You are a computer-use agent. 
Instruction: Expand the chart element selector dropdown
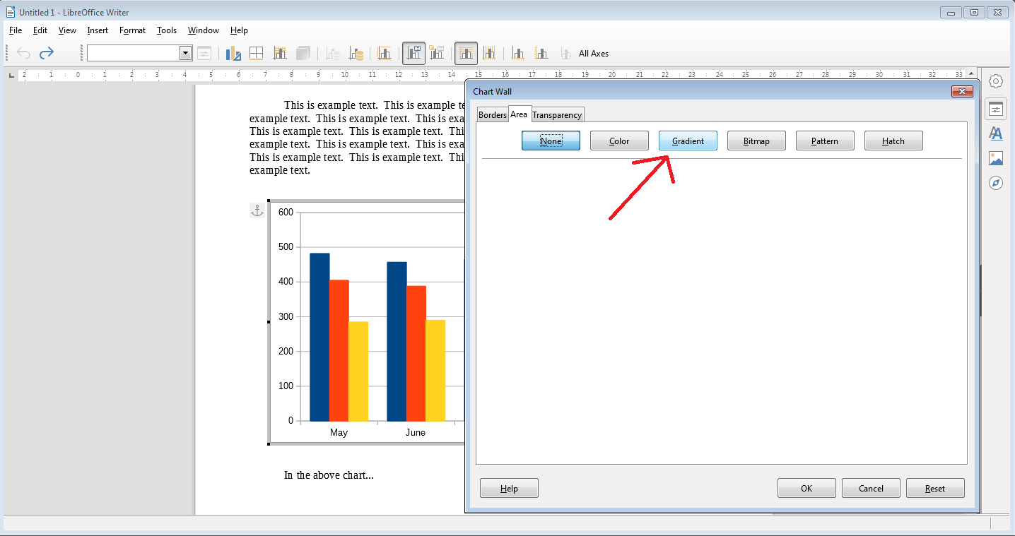tap(186, 53)
